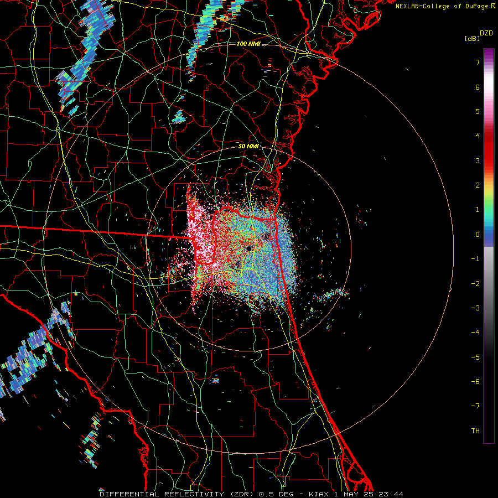Click the -2 dB value on color scale
498x498 pixels.
pos(475,284)
